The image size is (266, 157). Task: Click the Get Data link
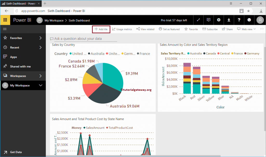tap(16, 152)
